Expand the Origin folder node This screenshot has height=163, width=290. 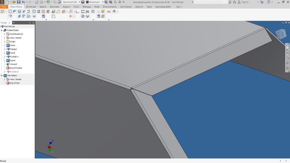(x=5, y=41)
